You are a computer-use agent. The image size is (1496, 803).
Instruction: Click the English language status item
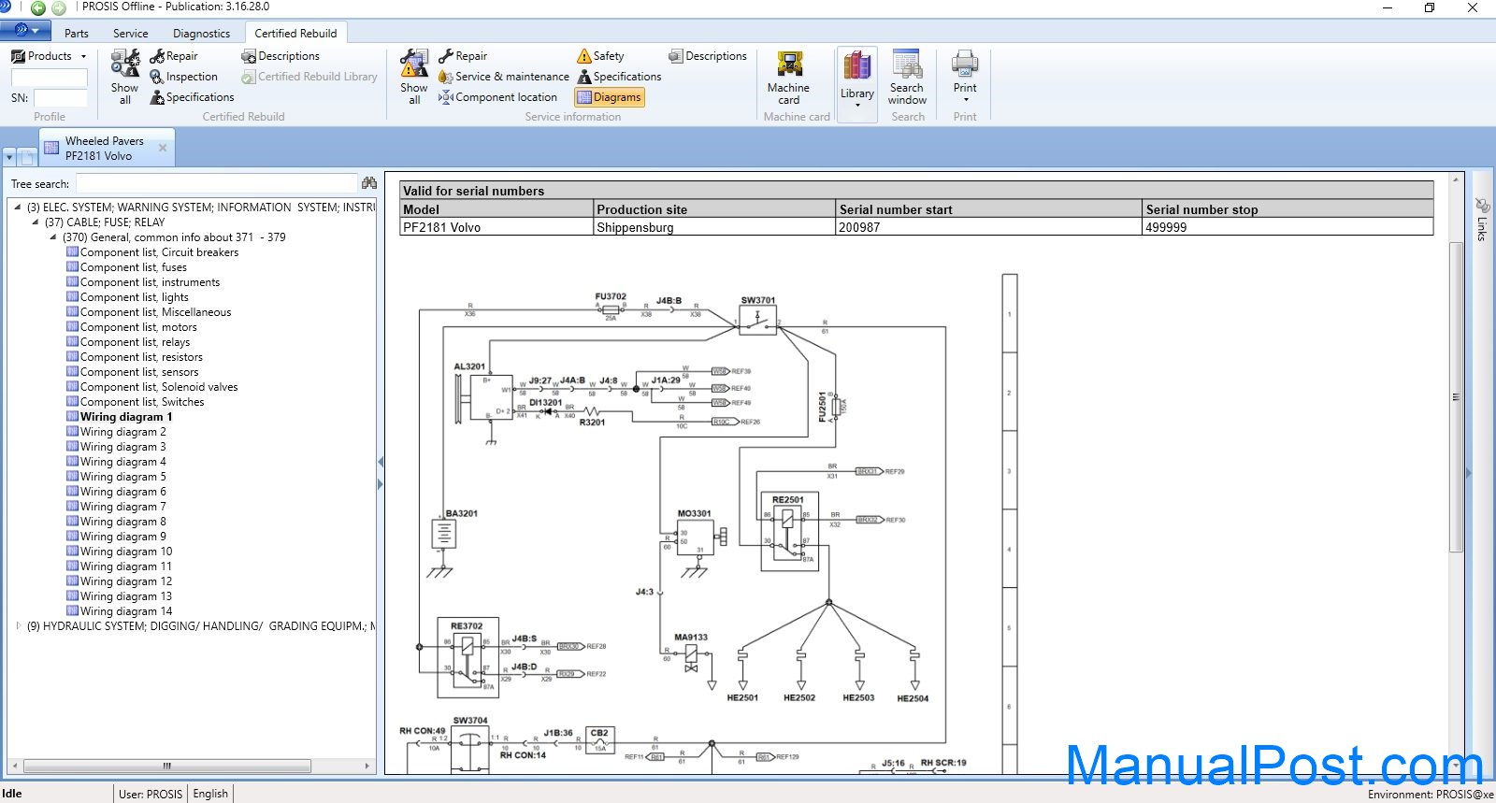(210, 794)
